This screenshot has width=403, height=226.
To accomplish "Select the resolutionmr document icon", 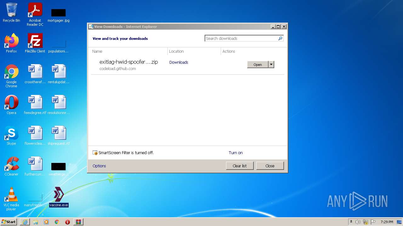I will 59,105.
